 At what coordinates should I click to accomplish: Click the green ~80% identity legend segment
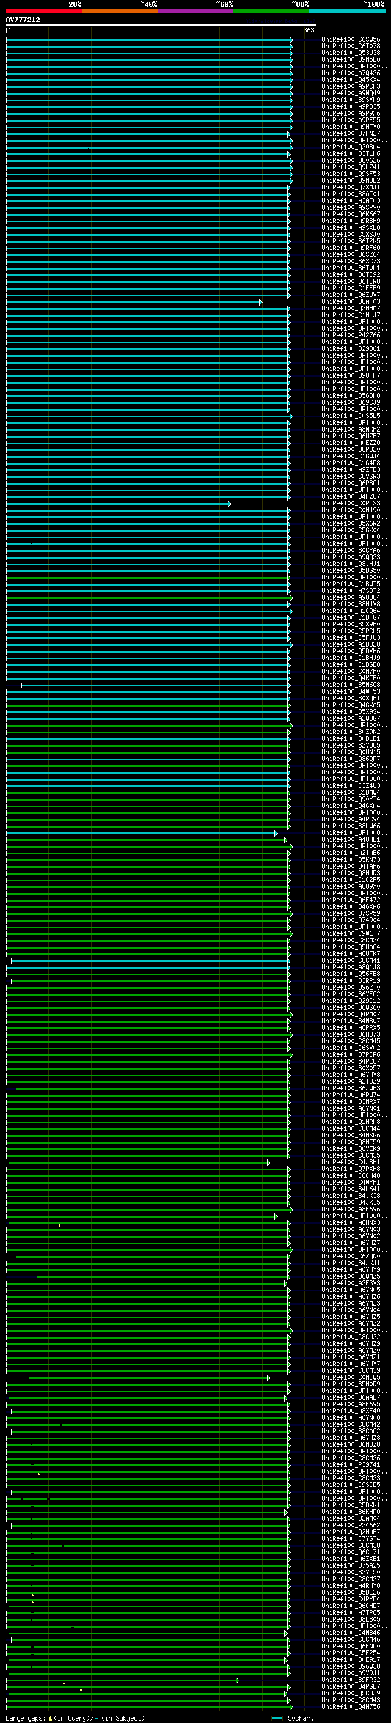point(271,12)
